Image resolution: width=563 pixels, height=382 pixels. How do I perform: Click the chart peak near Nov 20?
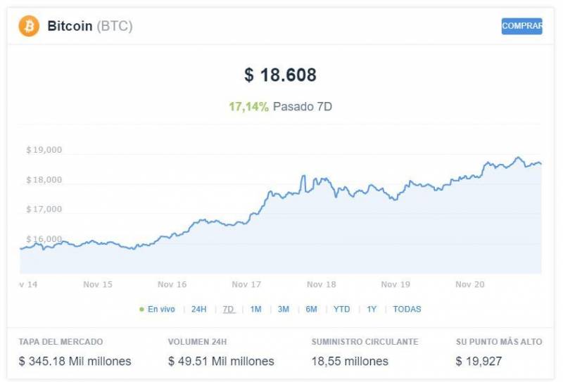519,158
